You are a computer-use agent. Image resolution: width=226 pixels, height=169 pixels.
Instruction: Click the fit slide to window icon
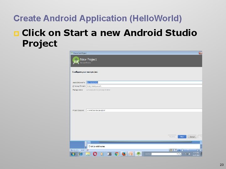pos(201,150)
